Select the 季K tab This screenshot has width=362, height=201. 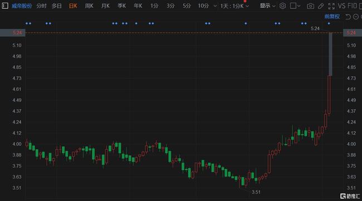[121, 6]
